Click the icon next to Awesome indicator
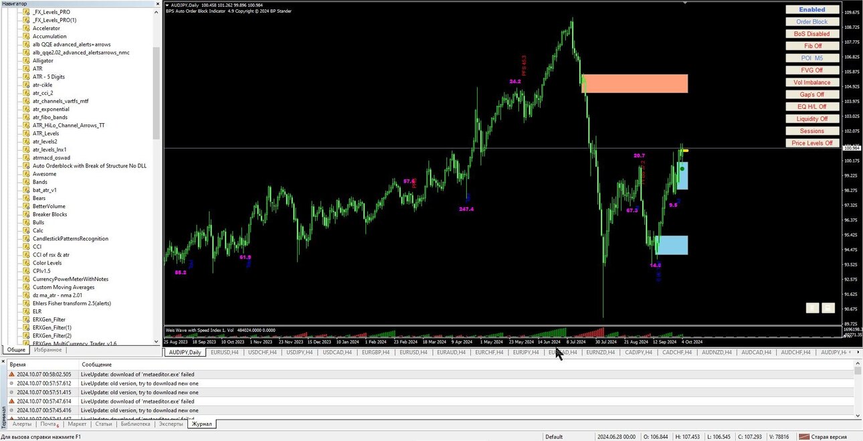863x441 pixels. pyautogui.click(x=26, y=174)
